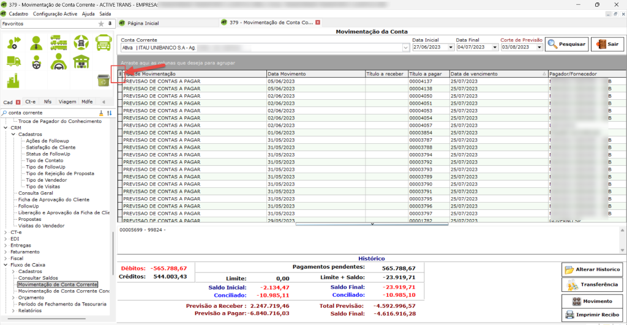Open the businessman with tie favorite icon

36,43
